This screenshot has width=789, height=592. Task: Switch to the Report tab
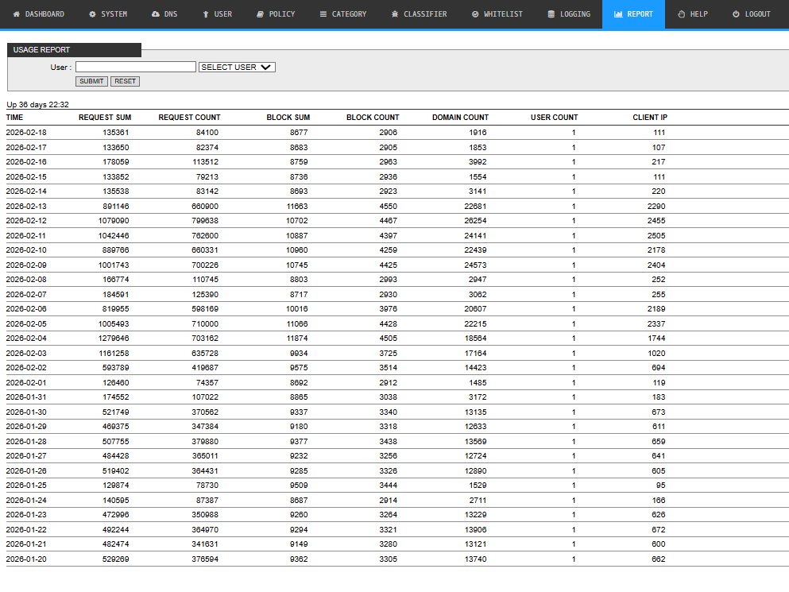[632, 14]
